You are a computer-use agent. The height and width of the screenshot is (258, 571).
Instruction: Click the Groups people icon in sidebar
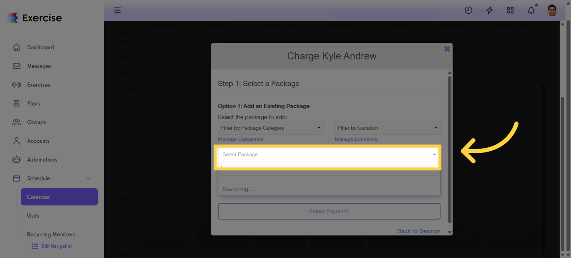[x=16, y=122]
